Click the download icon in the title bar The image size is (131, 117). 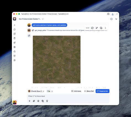[112, 14]
